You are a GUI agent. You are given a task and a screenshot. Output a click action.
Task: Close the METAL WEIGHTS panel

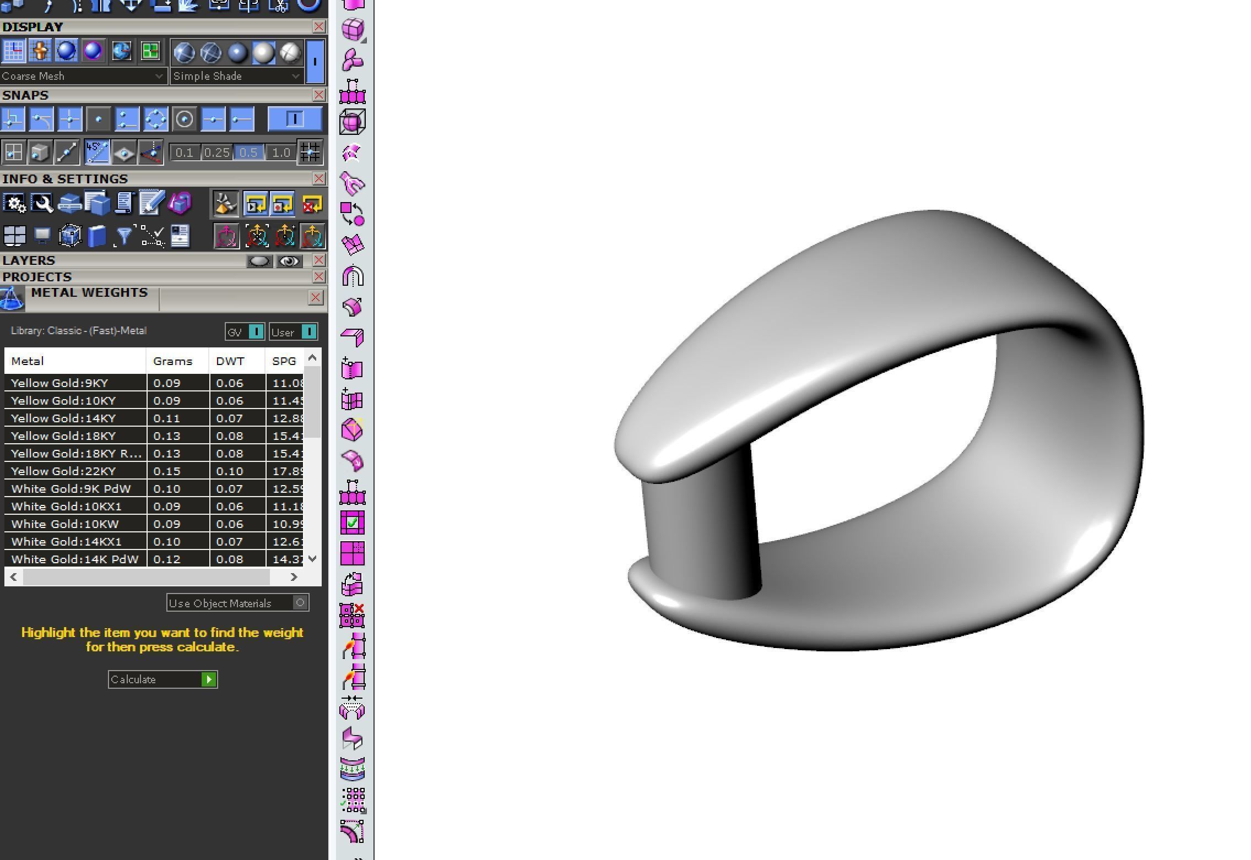[316, 298]
